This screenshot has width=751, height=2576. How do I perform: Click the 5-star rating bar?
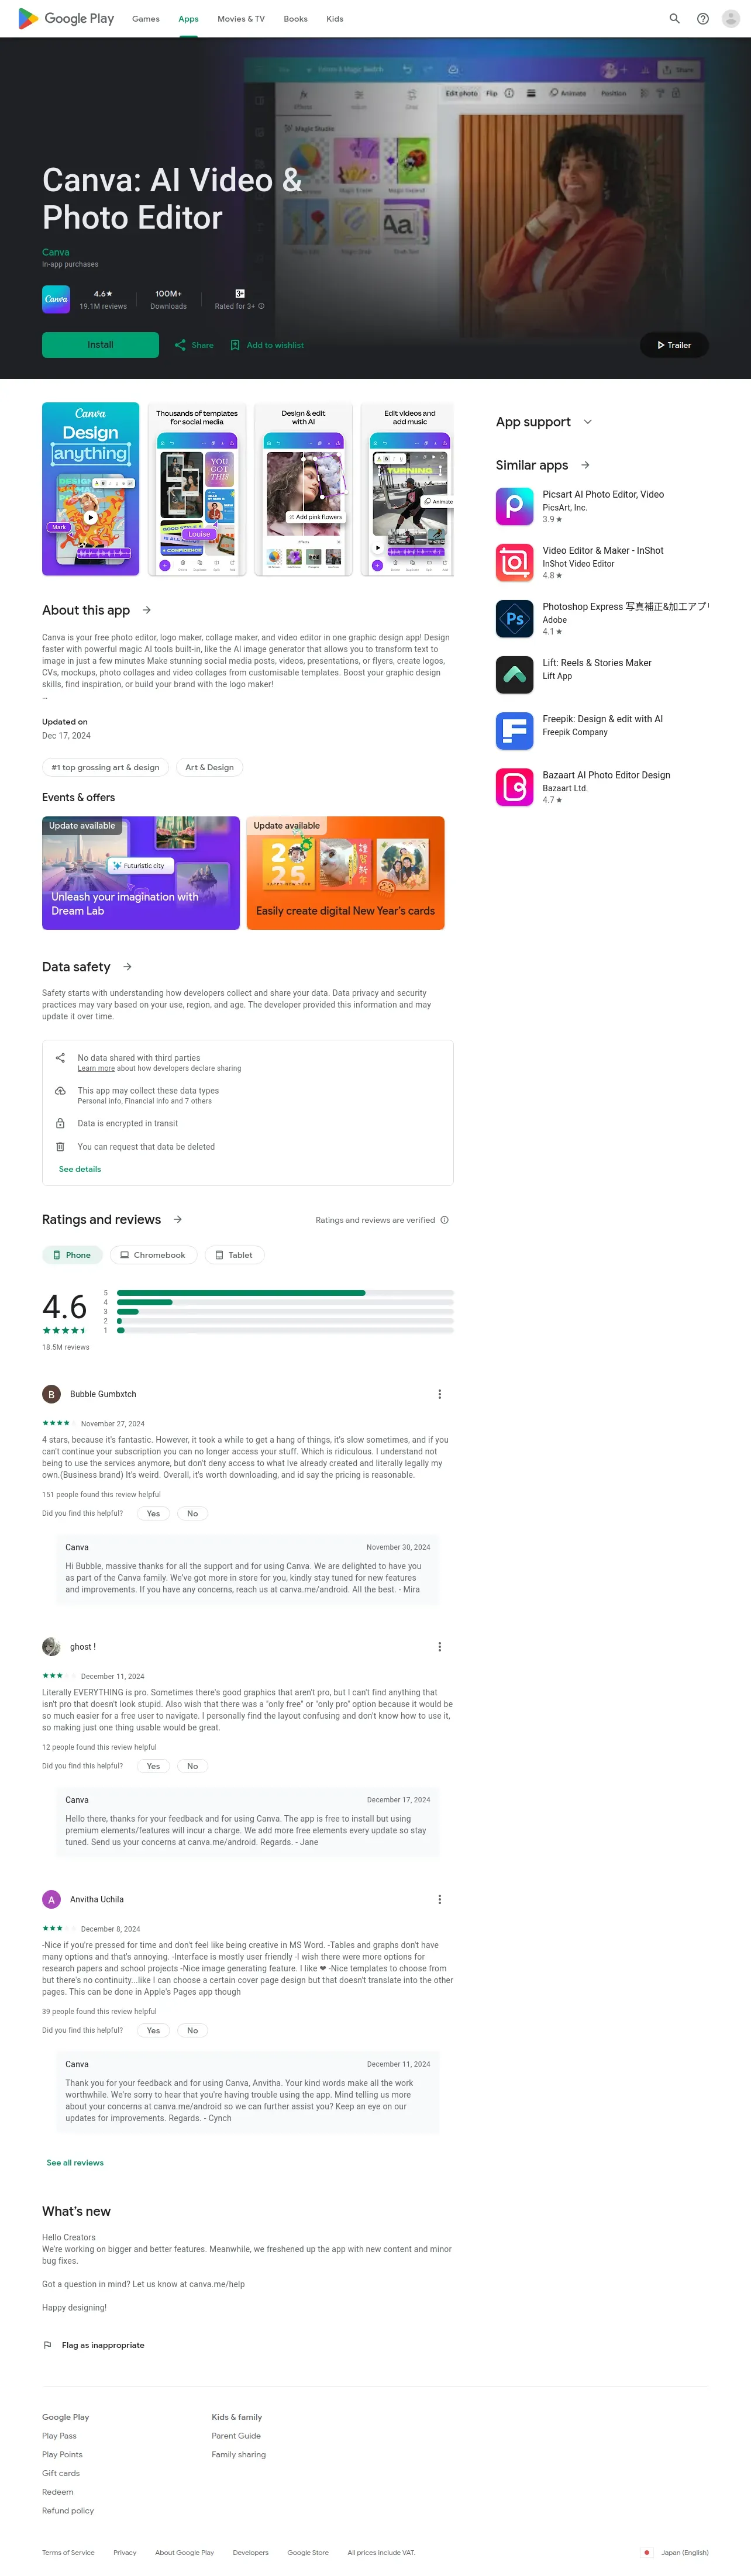point(285,1293)
